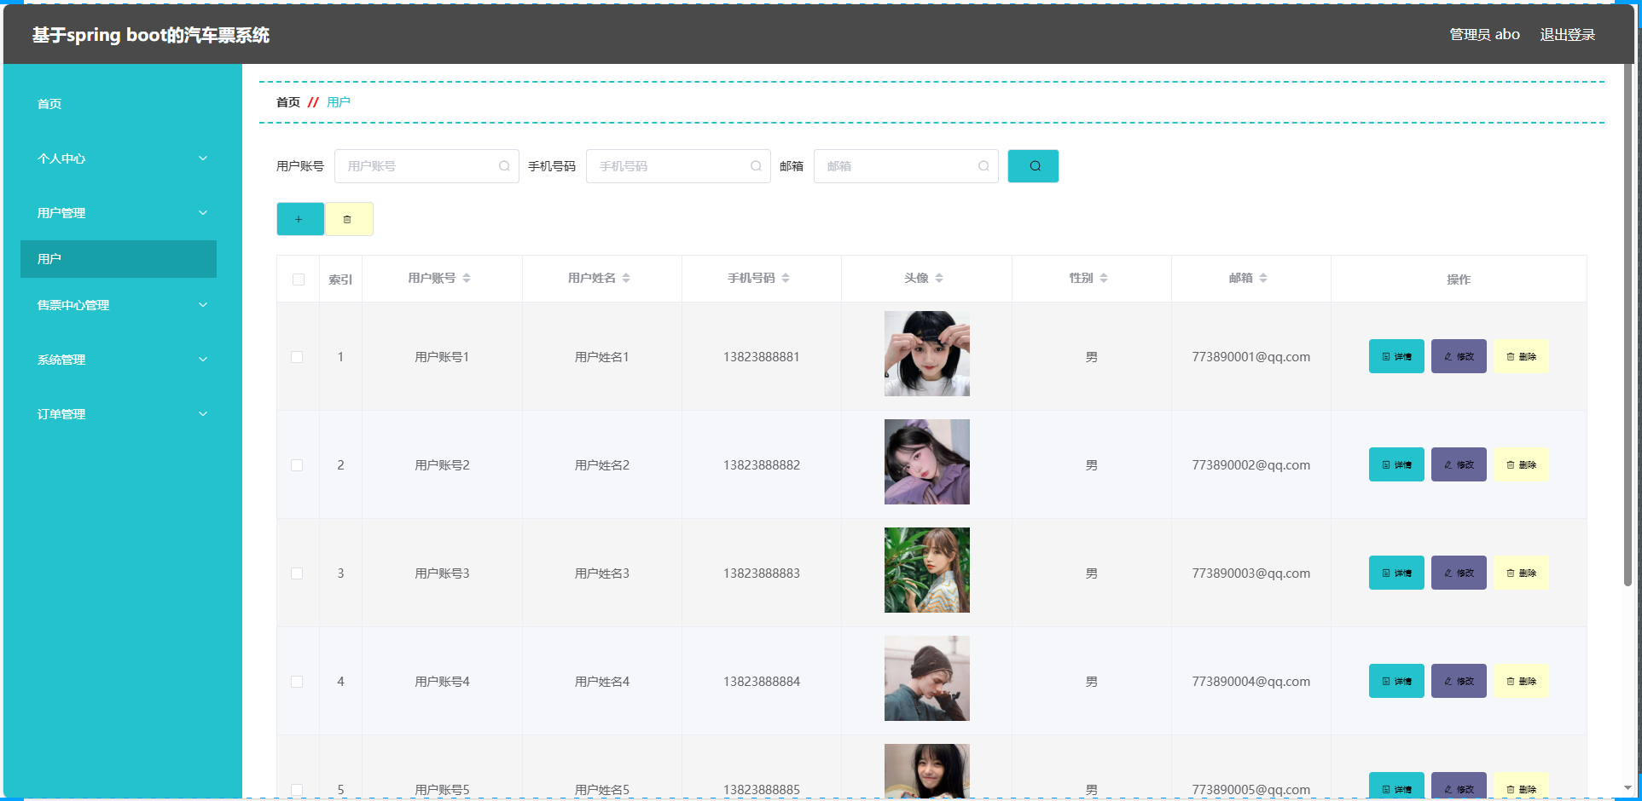The height and width of the screenshot is (801, 1642).
Task: Open 修改 for 用户账号1
Action: coord(1459,356)
